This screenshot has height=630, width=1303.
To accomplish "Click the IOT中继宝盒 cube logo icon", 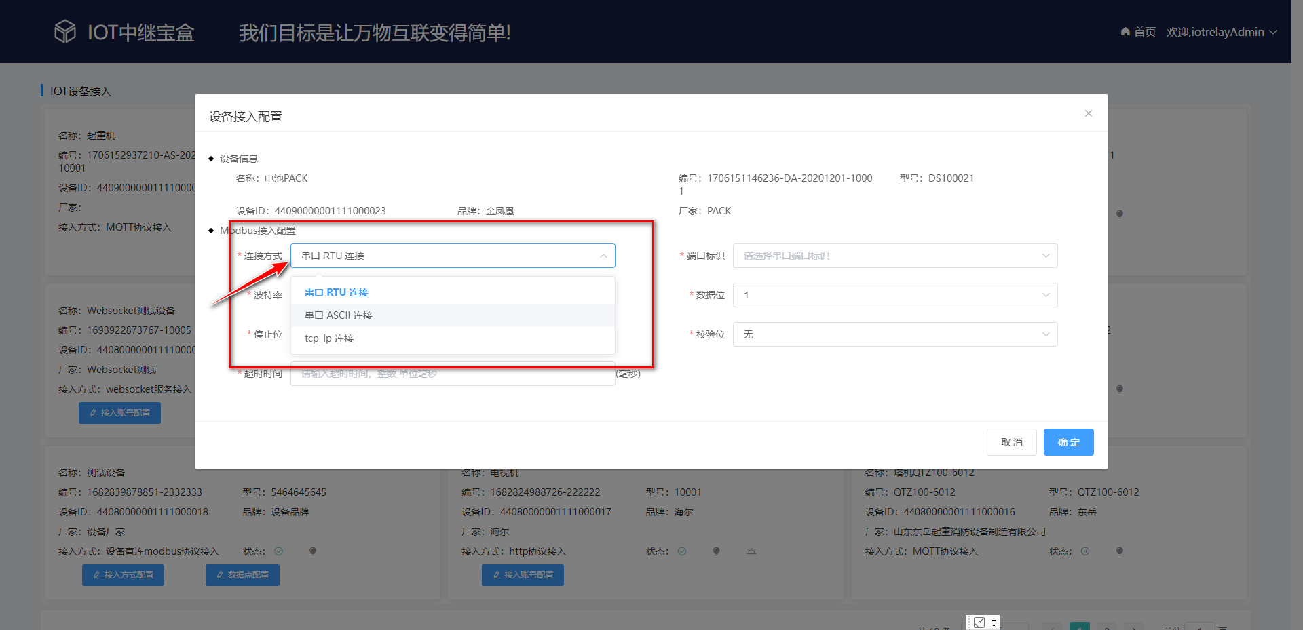I will click(65, 31).
